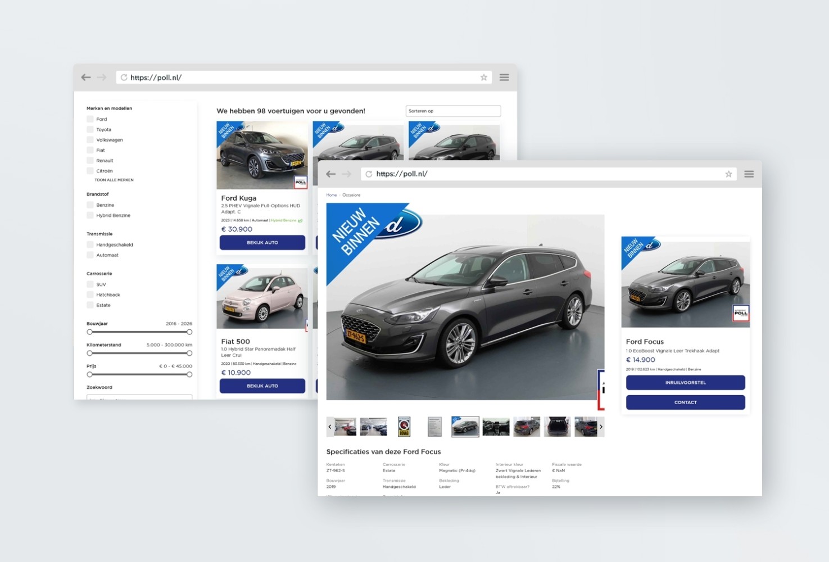Click the Bouwjaar slider right handle

pyautogui.click(x=189, y=332)
